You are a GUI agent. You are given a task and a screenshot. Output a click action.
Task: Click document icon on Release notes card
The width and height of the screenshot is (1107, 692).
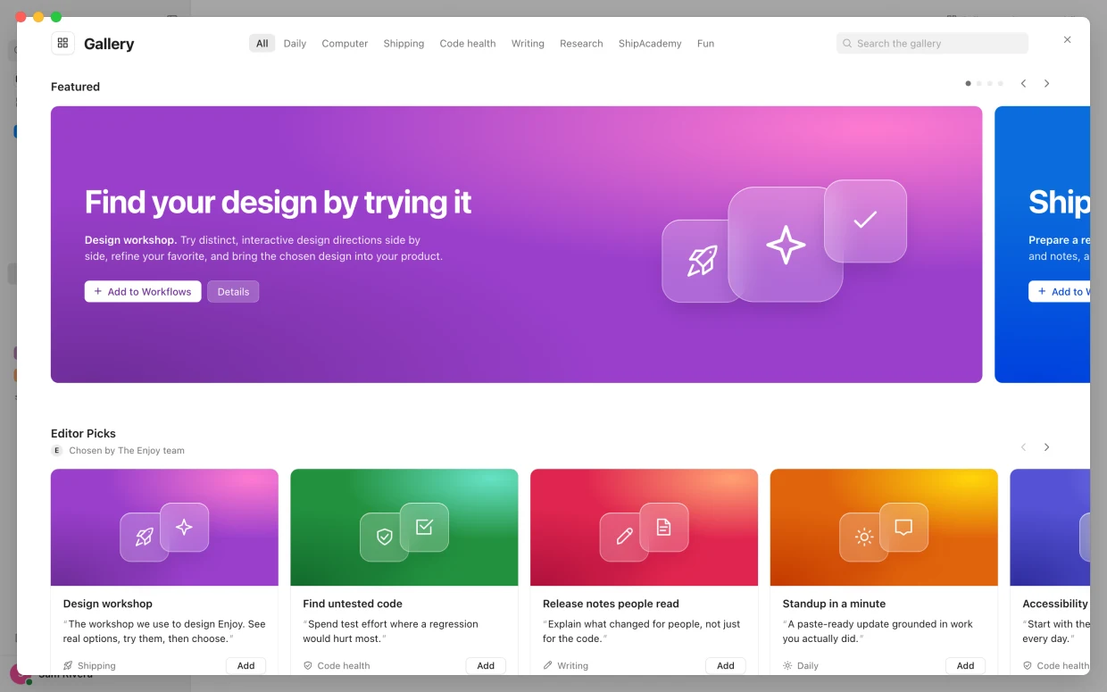pyautogui.click(x=663, y=527)
